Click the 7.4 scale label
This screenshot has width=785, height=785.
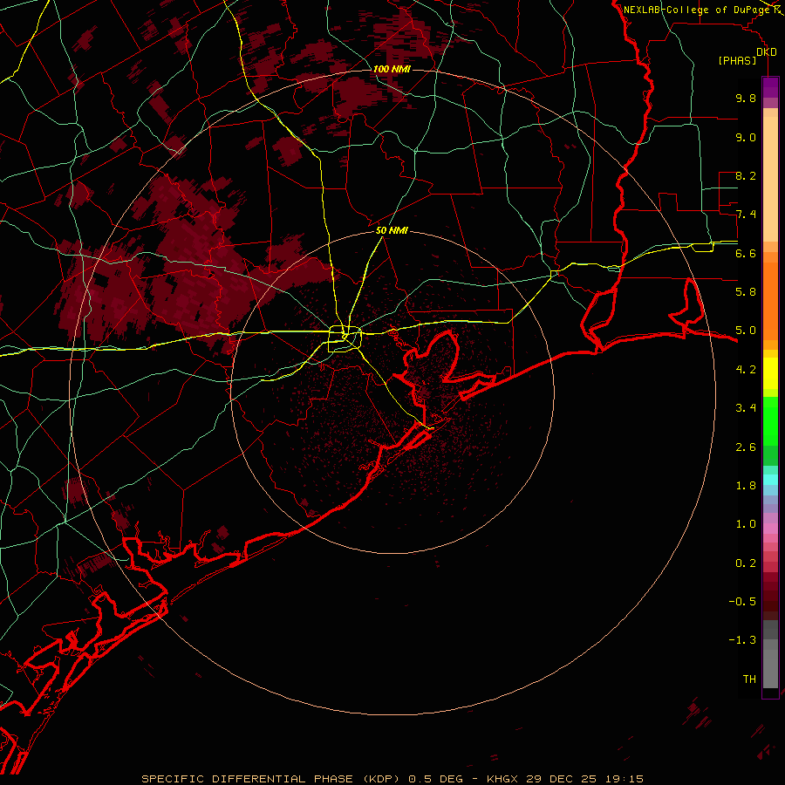746,215
